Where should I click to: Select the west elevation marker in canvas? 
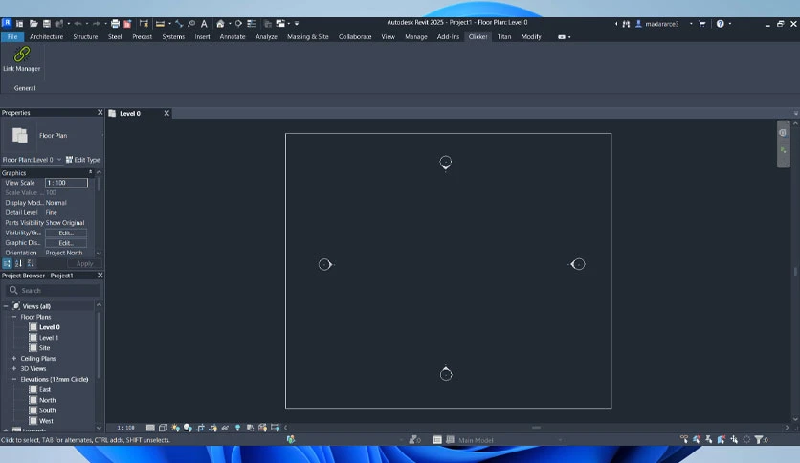tap(325, 264)
